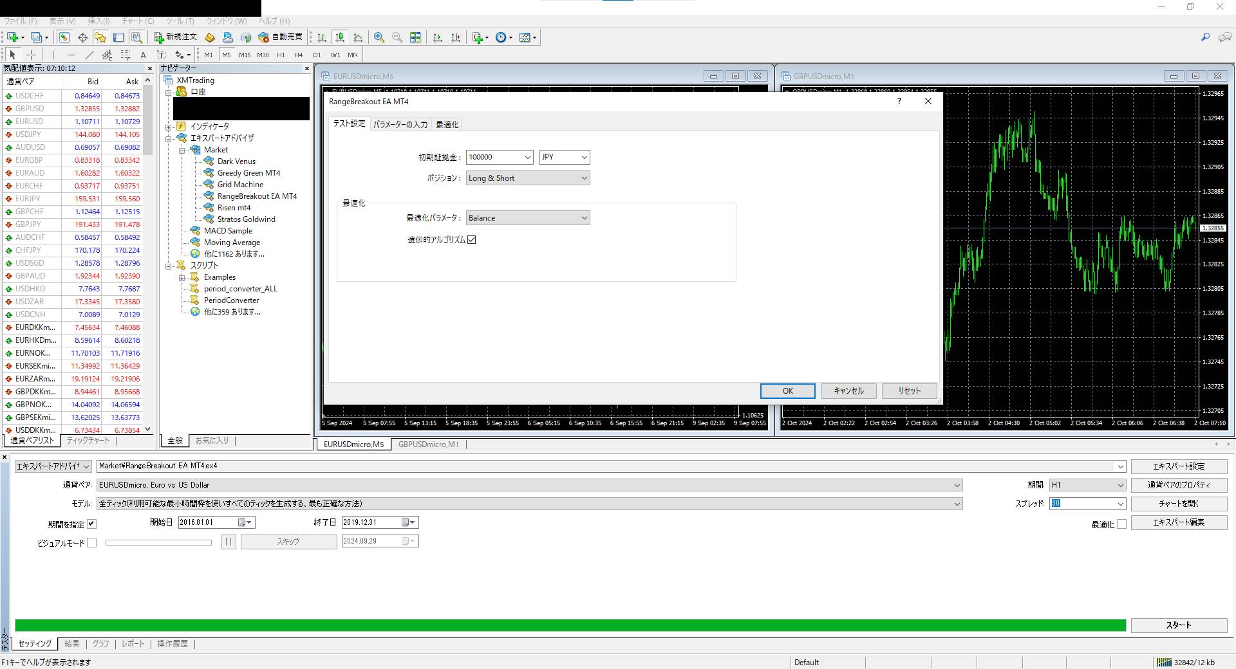Zoom in on the chart
The image size is (1236, 669).
(379, 37)
